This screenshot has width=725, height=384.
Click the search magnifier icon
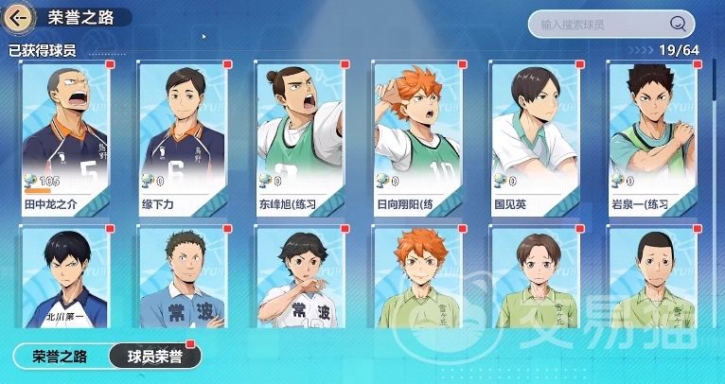tap(678, 24)
